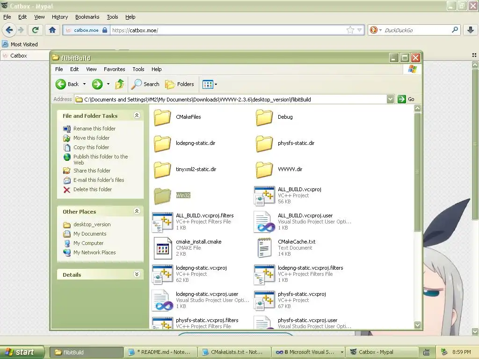
Task: Select ALL_BUILD.vcxproj.filters file icon
Action: pos(162,222)
